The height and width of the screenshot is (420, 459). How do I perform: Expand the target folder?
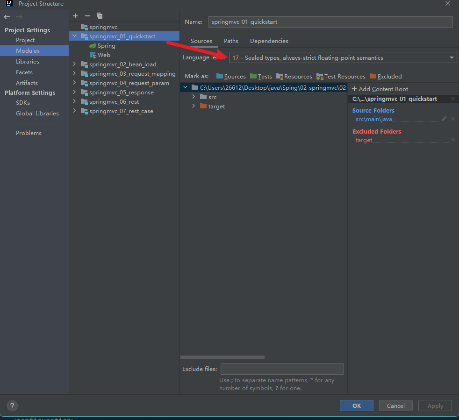click(x=194, y=106)
